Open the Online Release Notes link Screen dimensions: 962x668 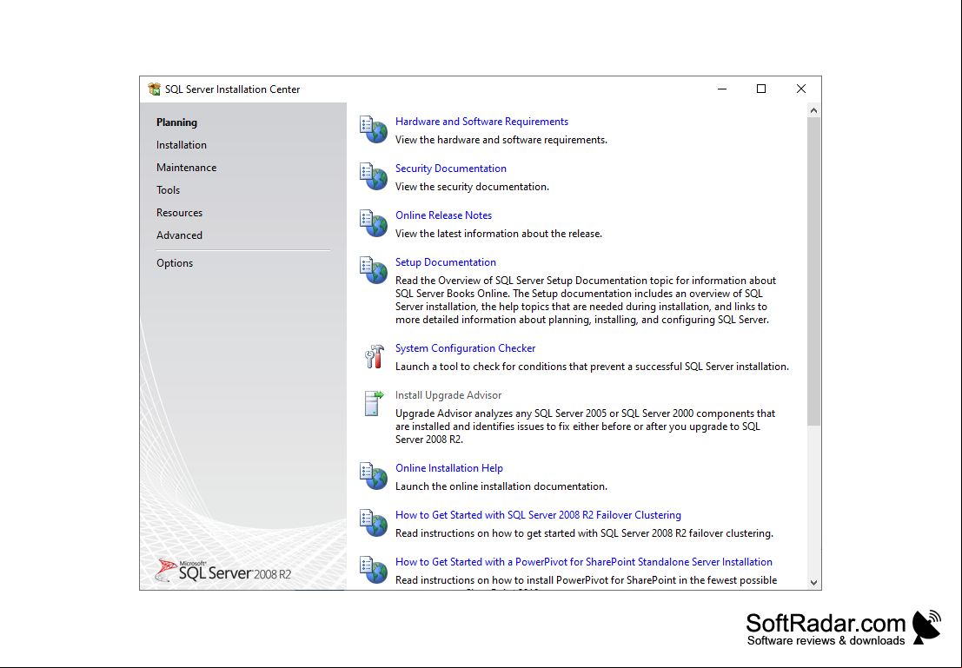point(443,215)
